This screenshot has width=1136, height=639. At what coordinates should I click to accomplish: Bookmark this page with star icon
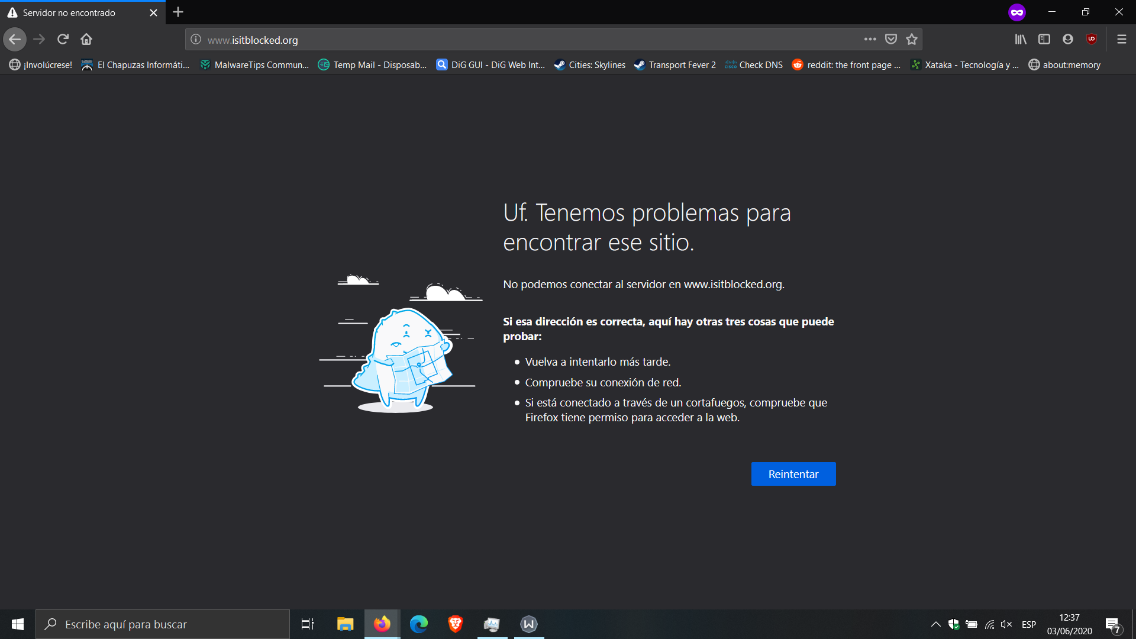tap(912, 40)
